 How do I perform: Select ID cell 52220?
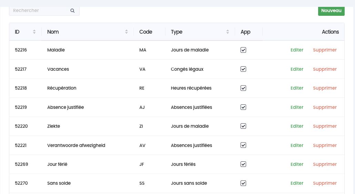tap(21, 126)
